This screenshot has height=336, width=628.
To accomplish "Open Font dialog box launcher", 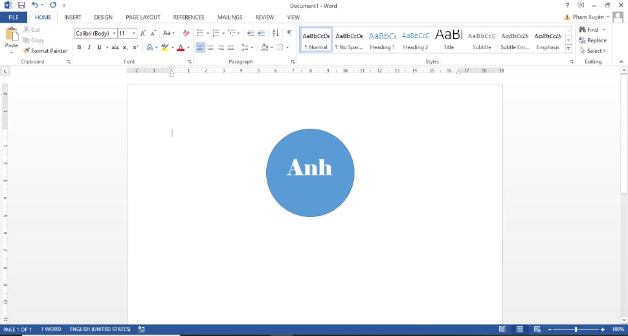I will click(x=190, y=62).
